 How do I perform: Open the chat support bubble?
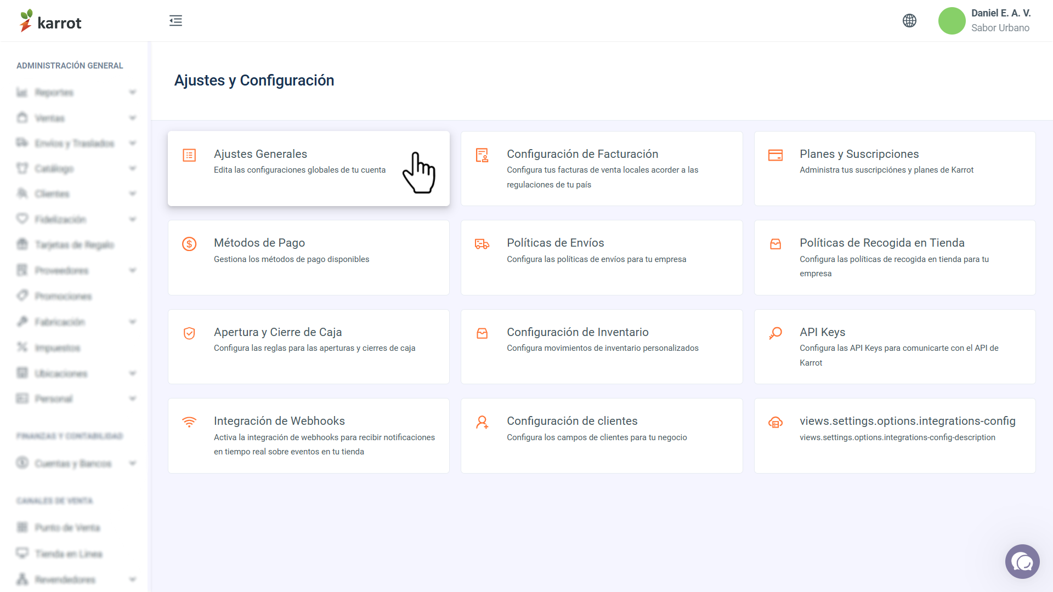click(x=1022, y=561)
